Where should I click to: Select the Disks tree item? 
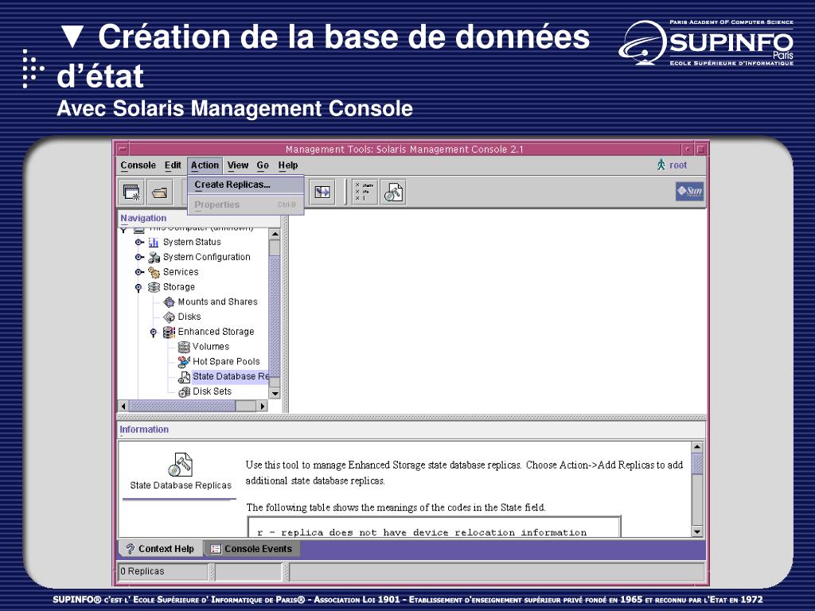pos(189,317)
